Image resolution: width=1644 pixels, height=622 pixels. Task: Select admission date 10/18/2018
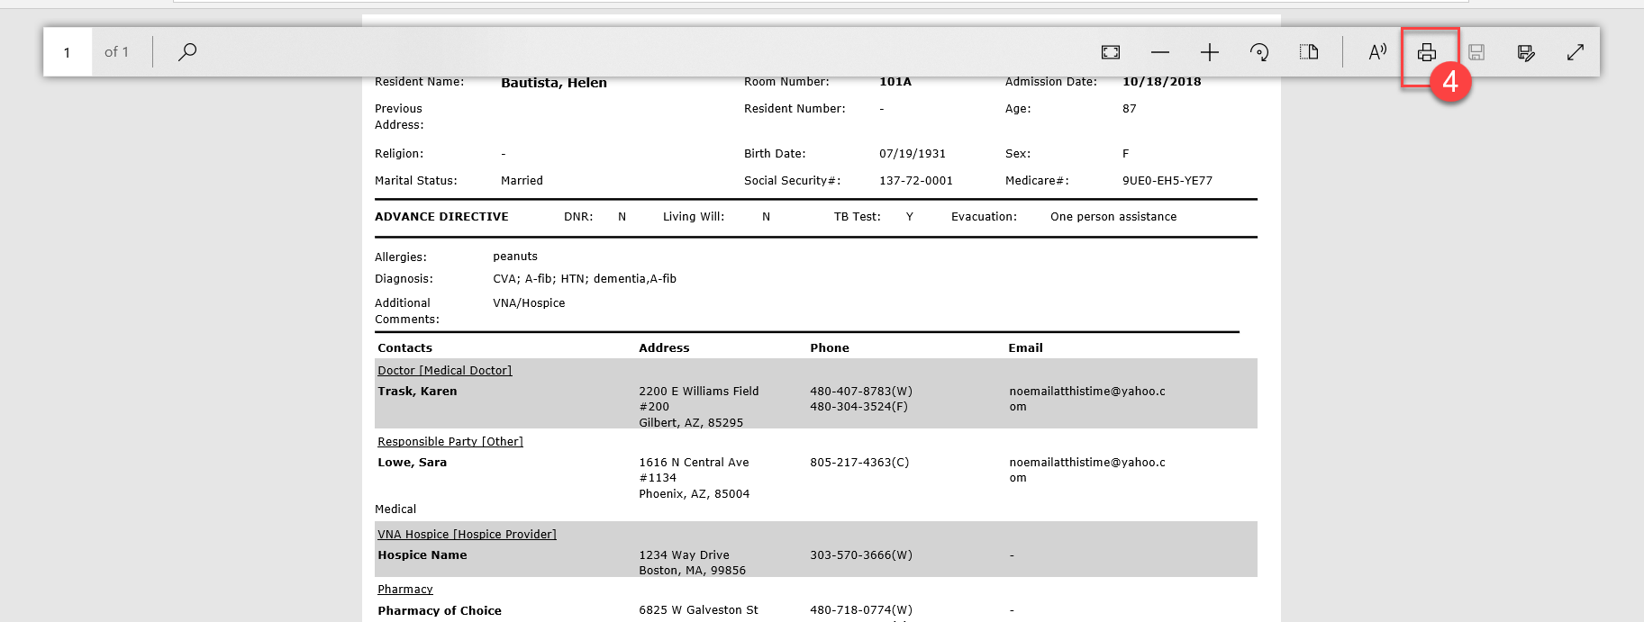pos(1161,81)
